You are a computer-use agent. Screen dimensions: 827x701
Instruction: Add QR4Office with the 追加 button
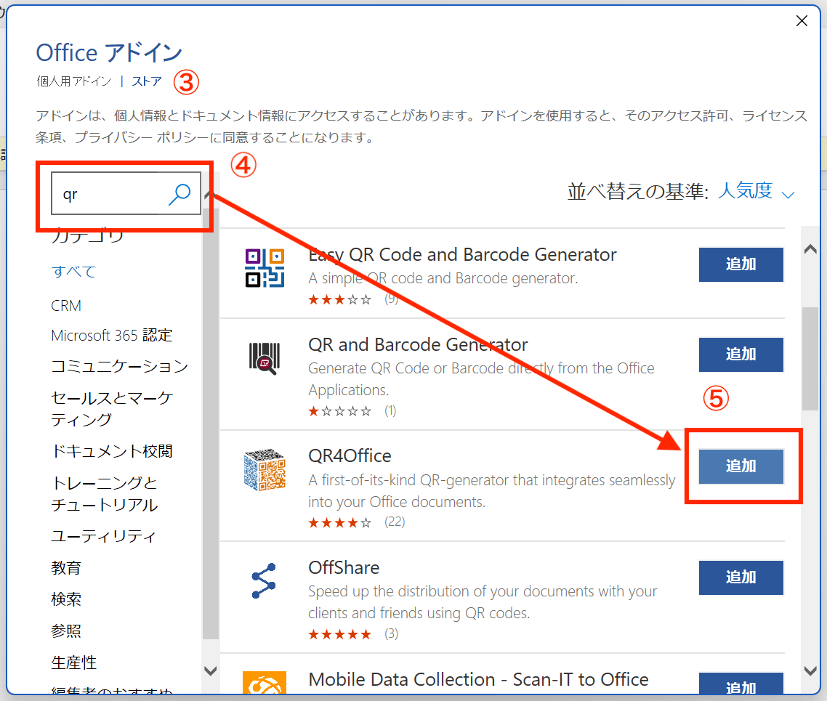[x=741, y=466]
